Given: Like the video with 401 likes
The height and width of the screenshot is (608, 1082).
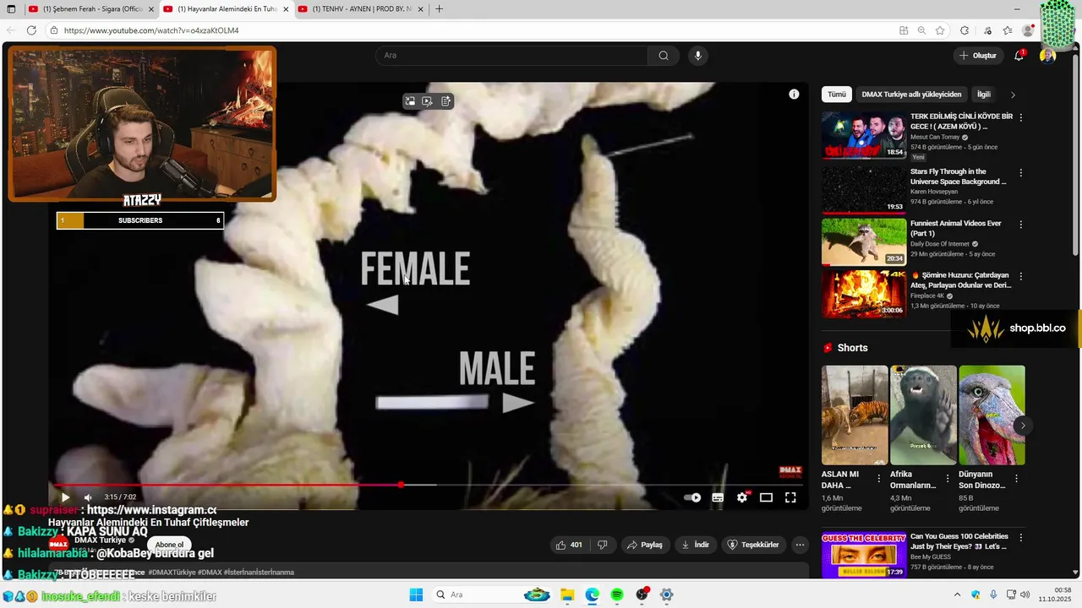Looking at the screenshot, I should click(569, 545).
